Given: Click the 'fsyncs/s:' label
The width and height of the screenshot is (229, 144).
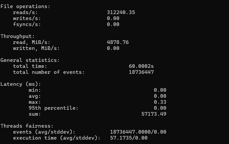Looking at the screenshot, I should coord(27,24).
